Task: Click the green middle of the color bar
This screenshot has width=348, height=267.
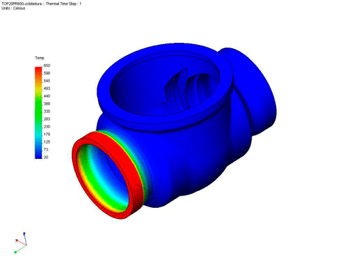Action: tap(39, 109)
